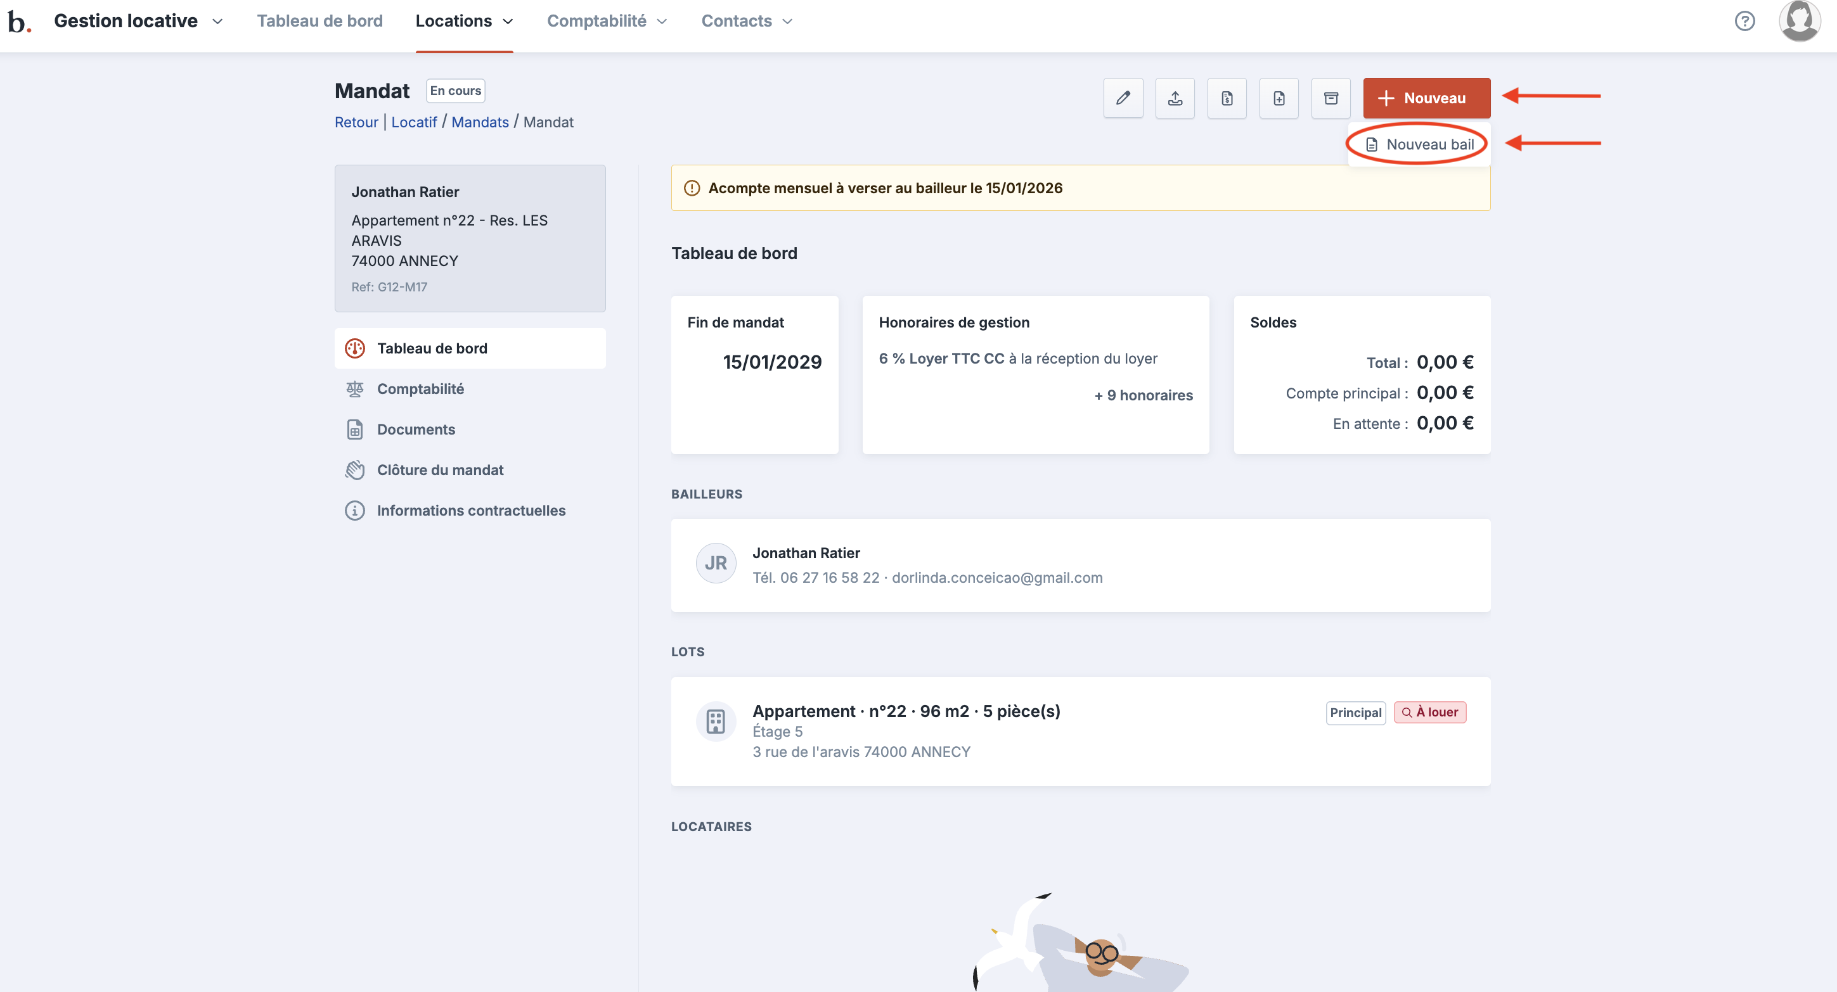Click the pencil edit mandate icon

coord(1123,98)
